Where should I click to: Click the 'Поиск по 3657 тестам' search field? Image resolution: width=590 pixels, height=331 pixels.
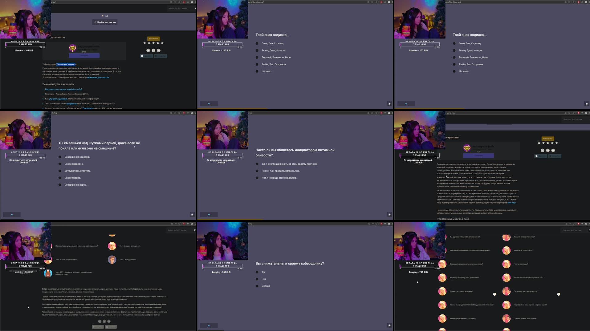click(x=180, y=8)
